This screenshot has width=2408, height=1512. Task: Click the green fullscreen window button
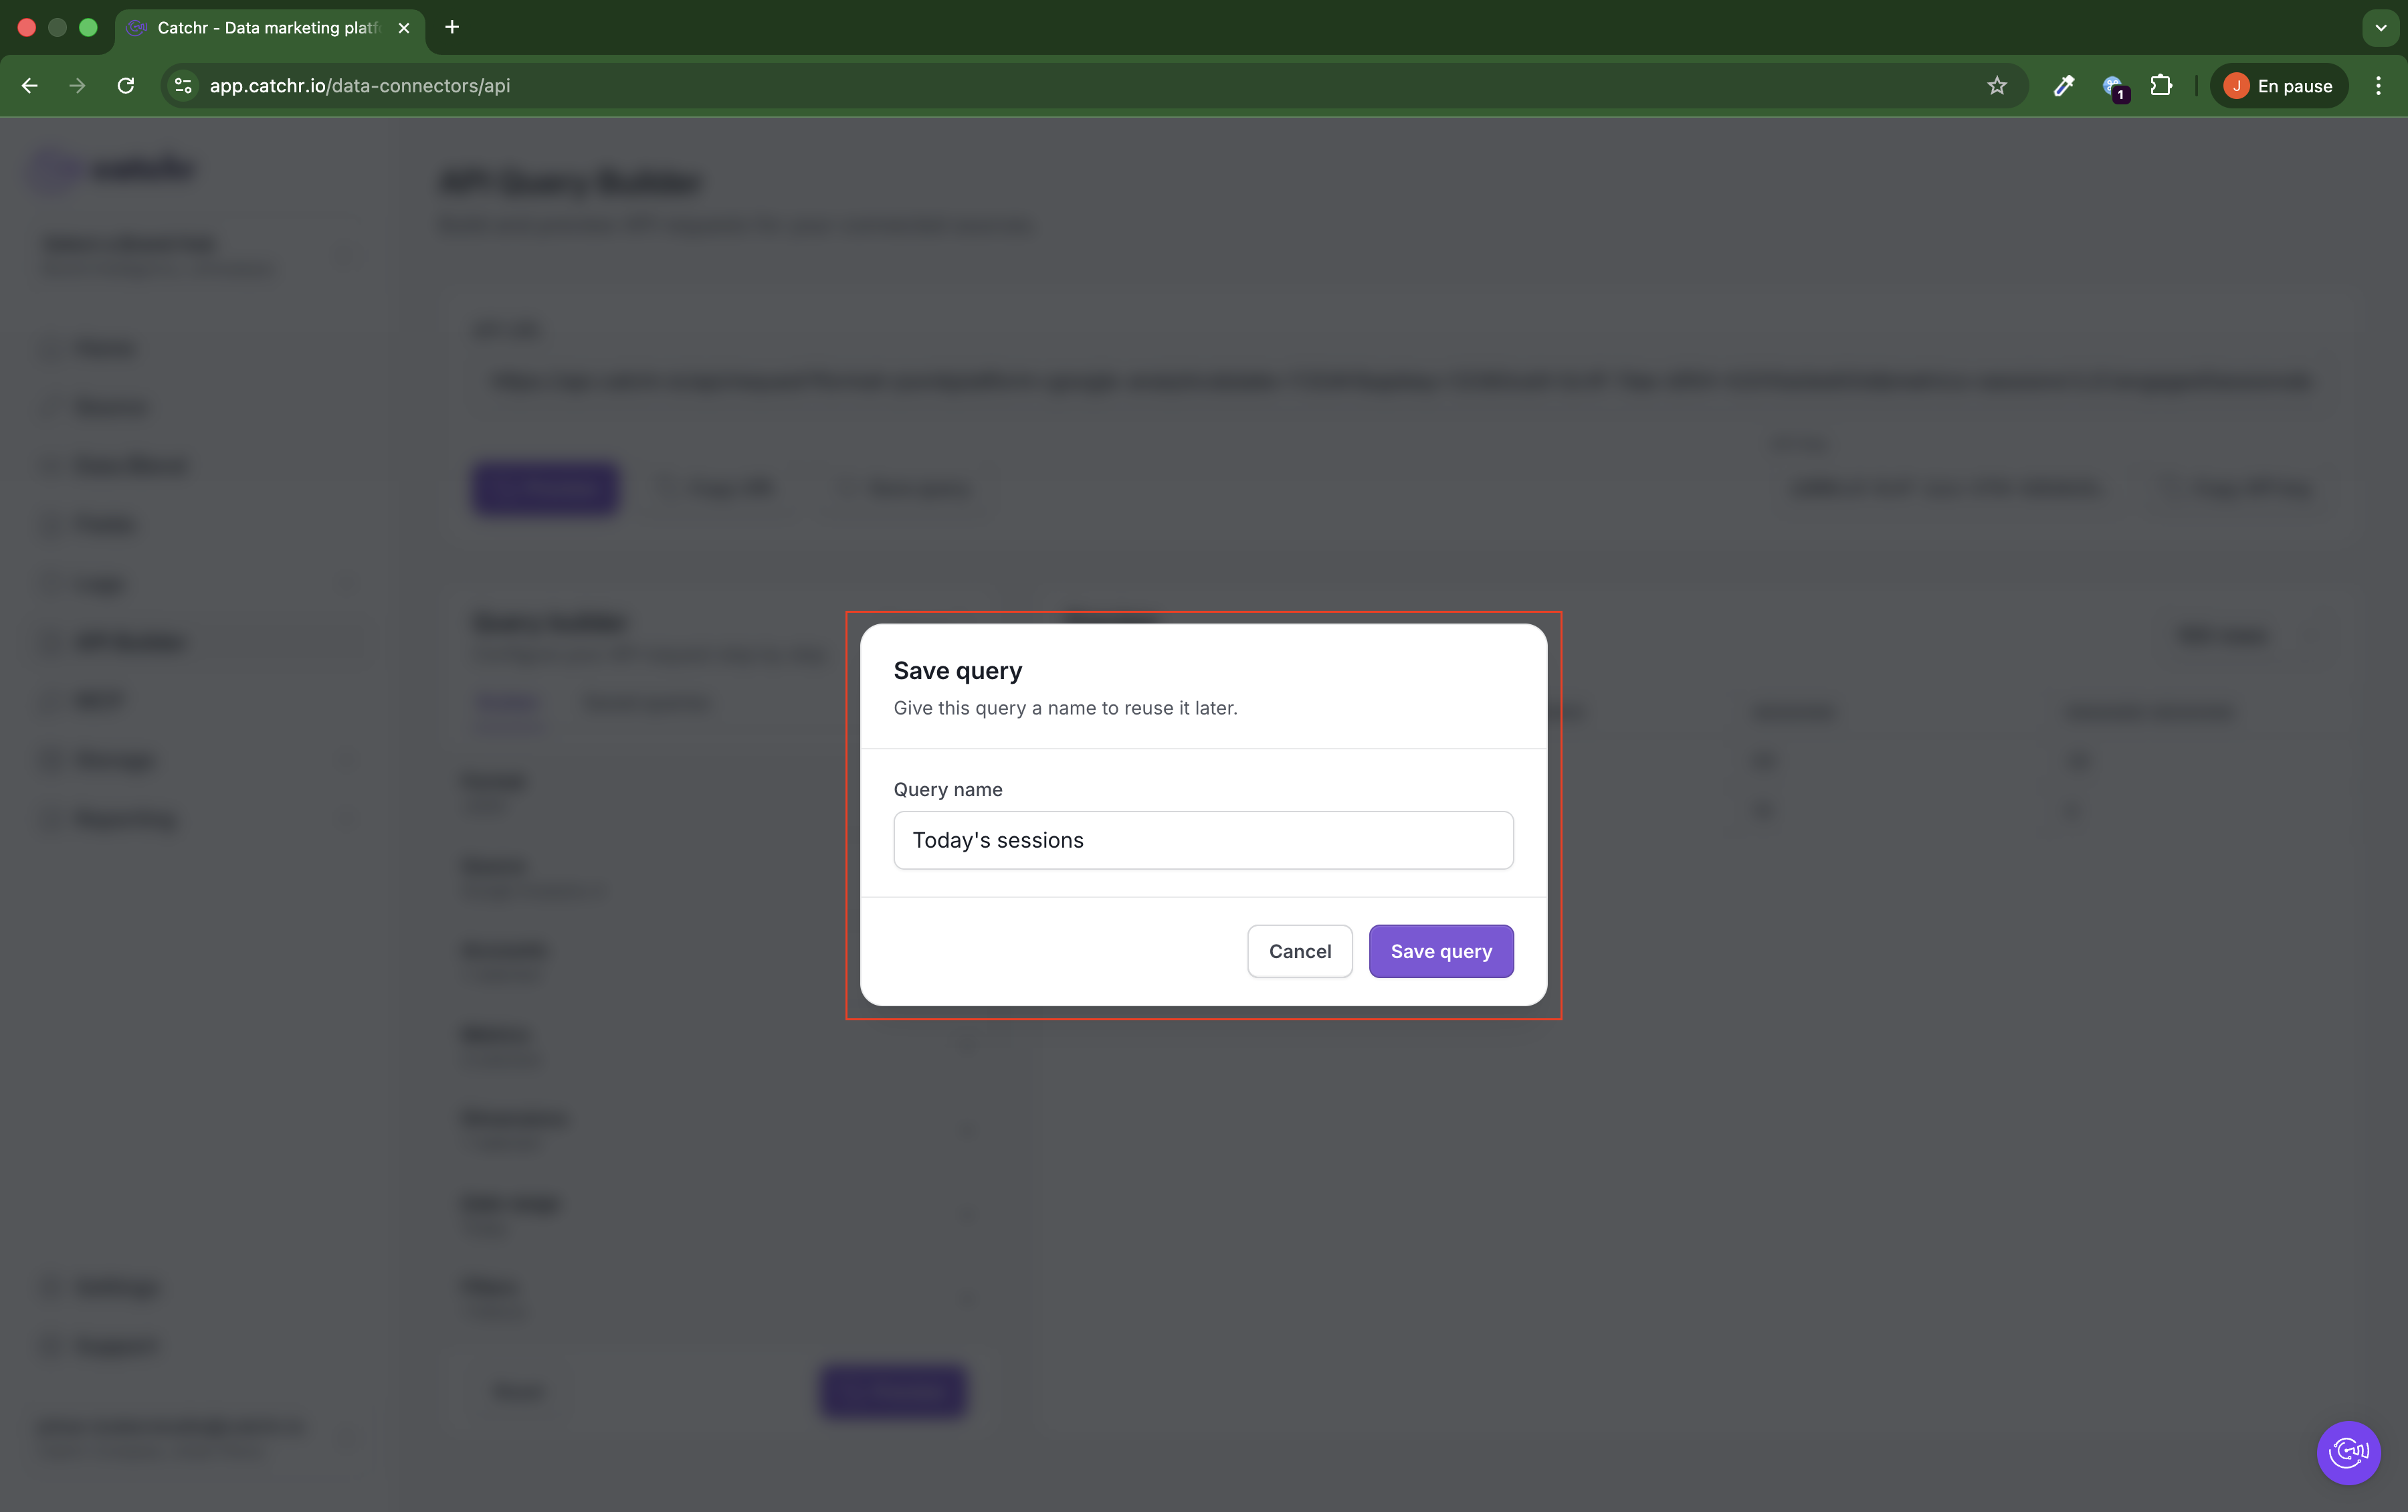coord(88,28)
